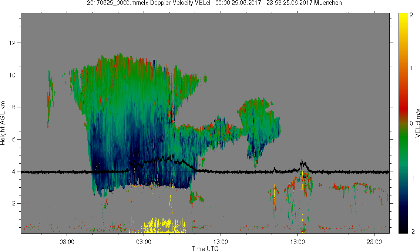Click the colorbar value label -1
Viewport: 420px width, 251px height.
[x=411, y=179]
